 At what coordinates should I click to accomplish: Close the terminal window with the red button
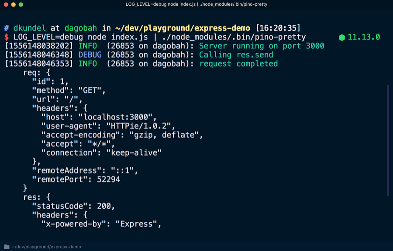tap(6, 4)
